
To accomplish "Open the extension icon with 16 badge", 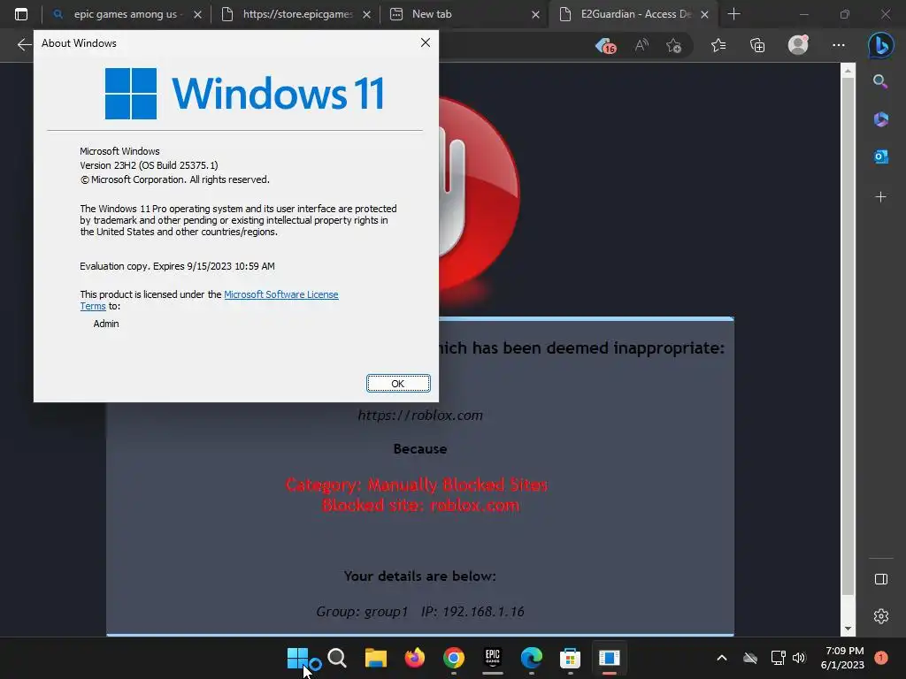I will tap(605, 46).
